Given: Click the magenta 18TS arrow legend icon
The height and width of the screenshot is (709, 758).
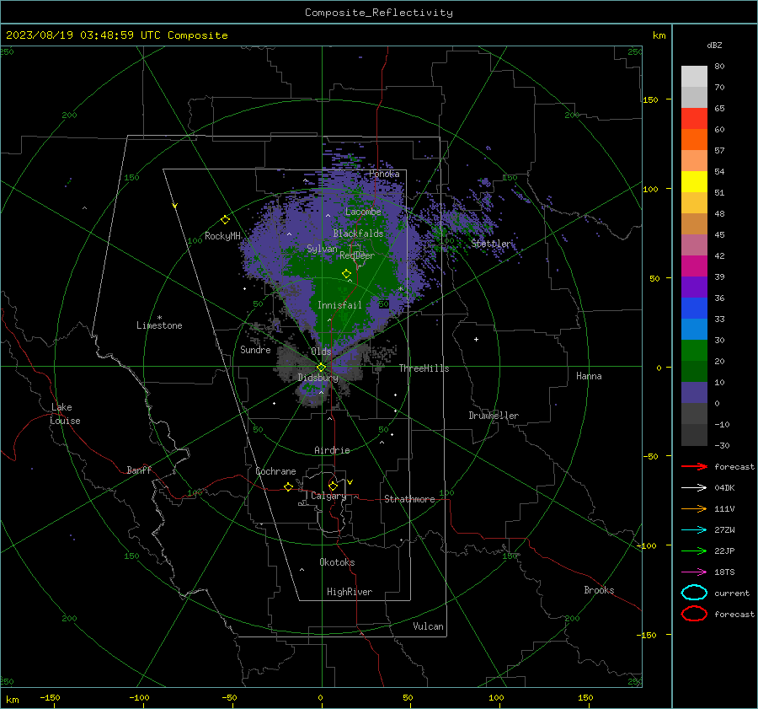Looking at the screenshot, I should click(694, 572).
